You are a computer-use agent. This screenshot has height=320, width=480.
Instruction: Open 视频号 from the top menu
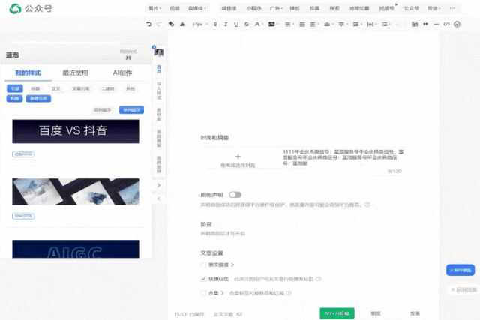tap(387, 8)
